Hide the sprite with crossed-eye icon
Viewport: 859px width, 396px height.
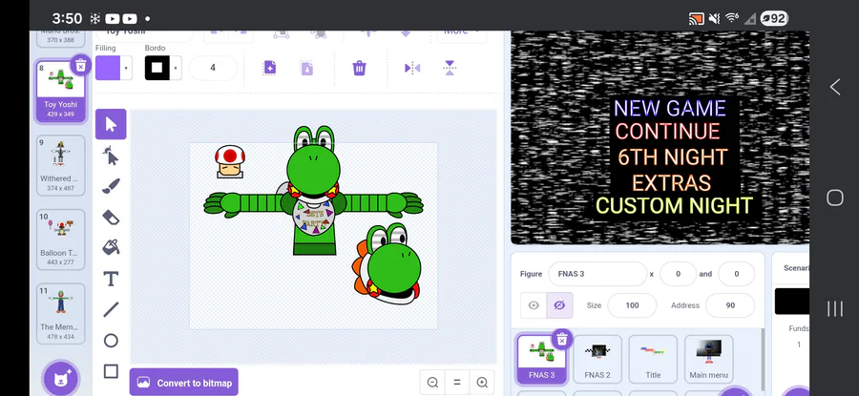(559, 305)
